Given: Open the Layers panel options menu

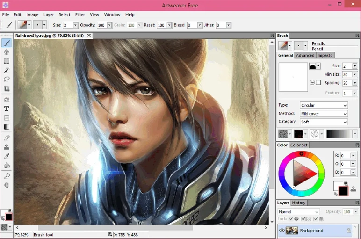Looking at the screenshot, I should tap(357, 203).
